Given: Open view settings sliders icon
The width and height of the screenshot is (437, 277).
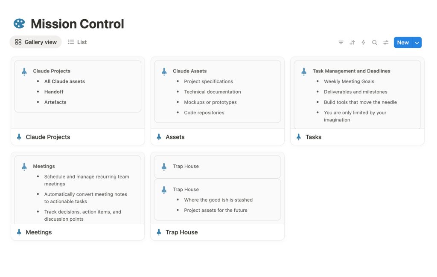Looking at the screenshot, I should 386,43.
